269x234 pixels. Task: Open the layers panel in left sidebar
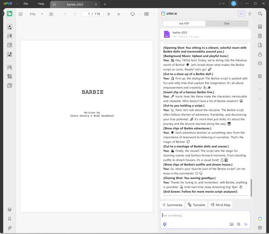[9, 210]
